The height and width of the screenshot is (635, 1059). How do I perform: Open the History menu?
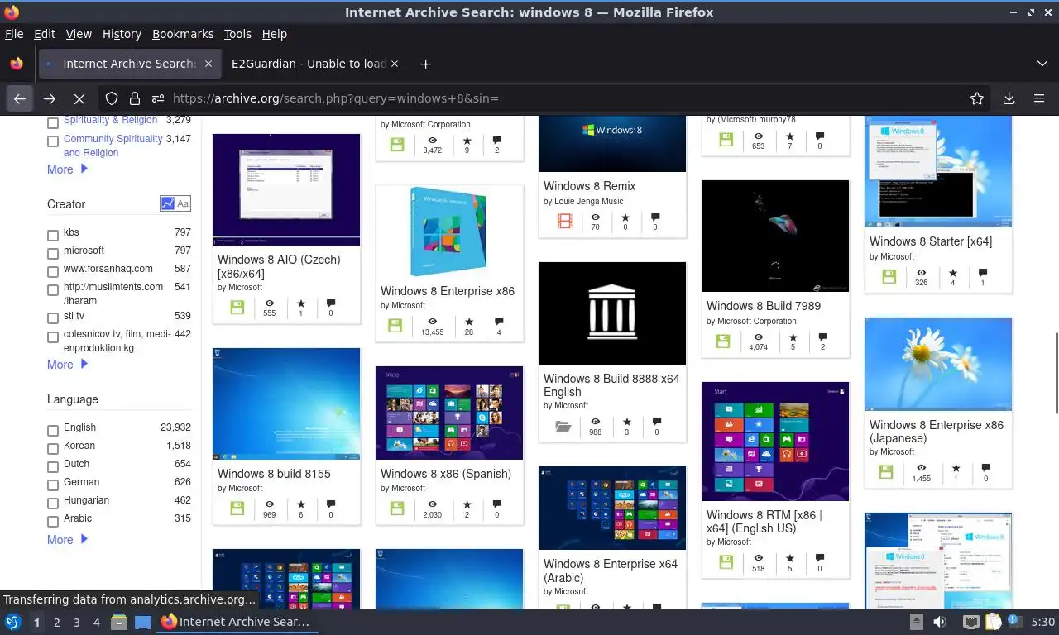click(x=122, y=34)
